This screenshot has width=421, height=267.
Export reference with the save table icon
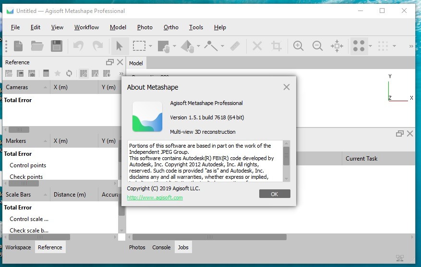20,73
